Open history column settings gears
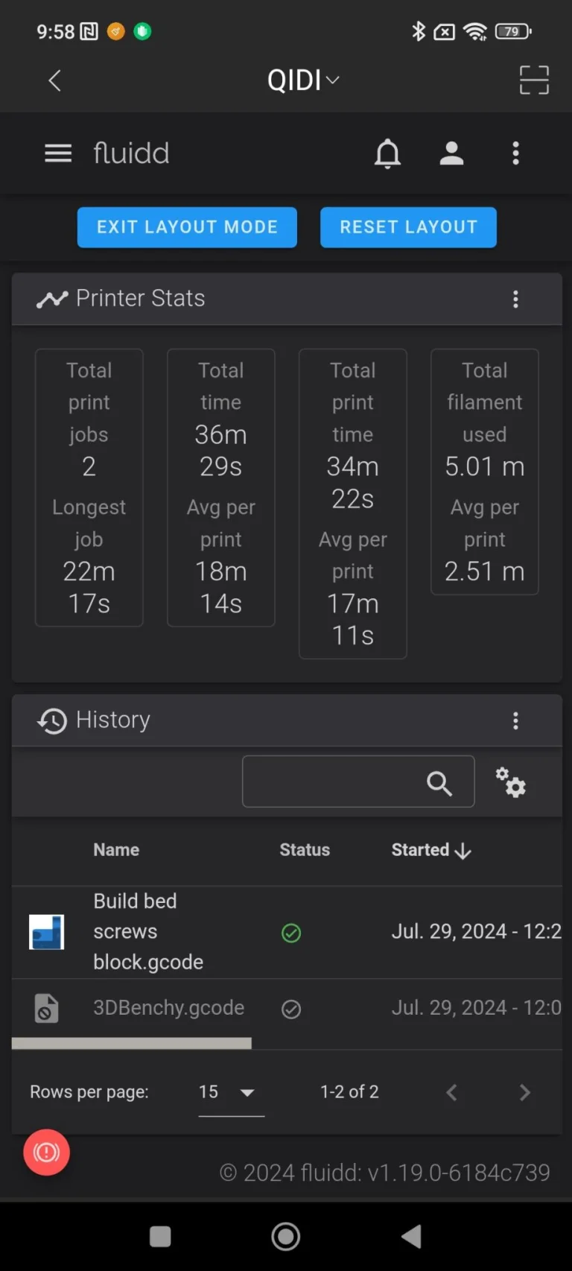The height and width of the screenshot is (1271, 572). click(511, 782)
